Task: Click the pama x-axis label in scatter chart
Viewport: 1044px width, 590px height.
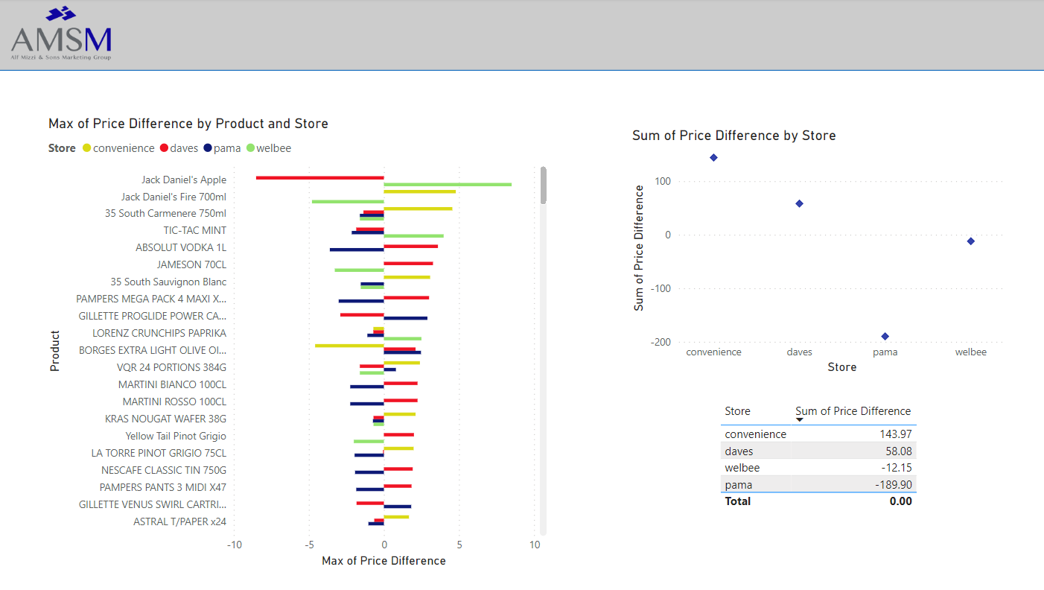Action: pos(885,352)
